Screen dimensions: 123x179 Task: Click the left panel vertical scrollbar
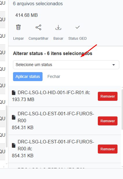click(x=7, y=126)
